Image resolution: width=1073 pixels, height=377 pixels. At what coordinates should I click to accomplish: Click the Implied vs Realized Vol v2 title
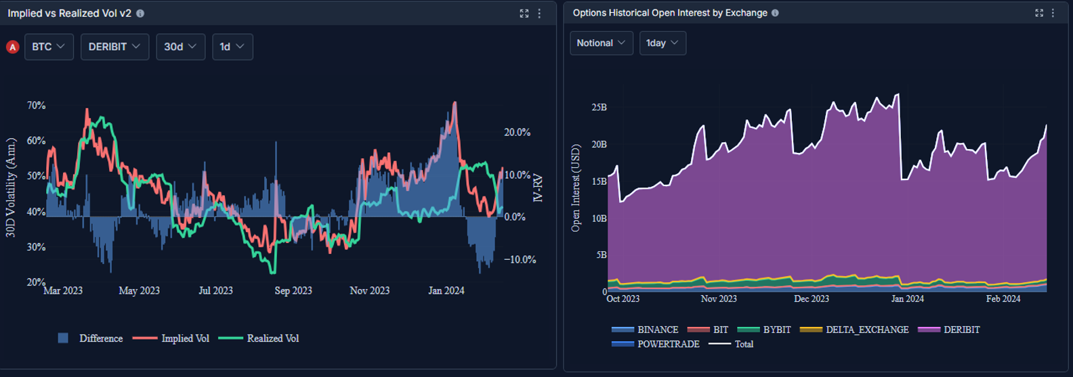(x=69, y=14)
